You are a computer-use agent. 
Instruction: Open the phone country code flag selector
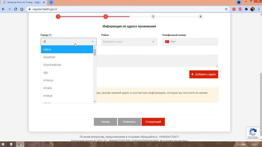pyautogui.click(x=170, y=42)
